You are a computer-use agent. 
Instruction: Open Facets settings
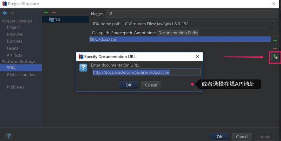[x=13, y=48]
